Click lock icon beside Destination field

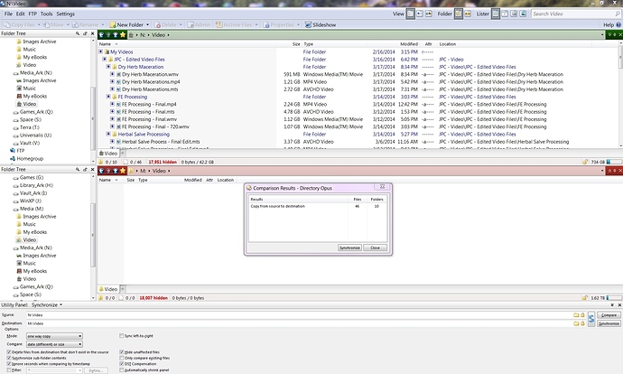(x=582, y=323)
